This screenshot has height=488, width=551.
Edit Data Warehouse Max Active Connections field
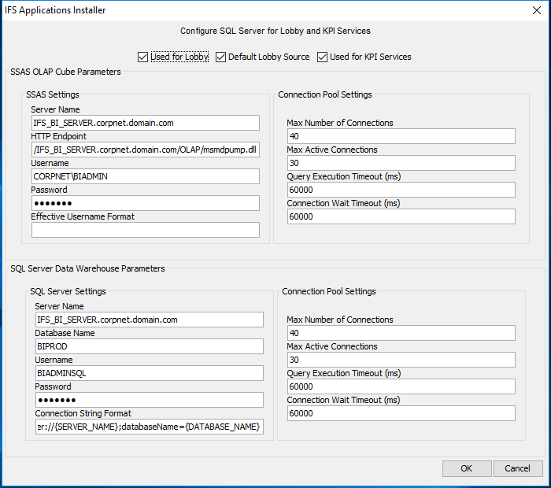tap(401, 360)
